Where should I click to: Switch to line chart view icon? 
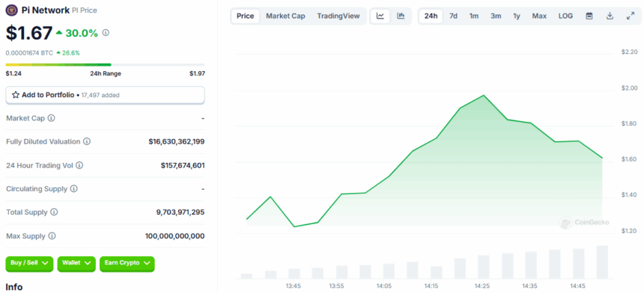(380, 16)
